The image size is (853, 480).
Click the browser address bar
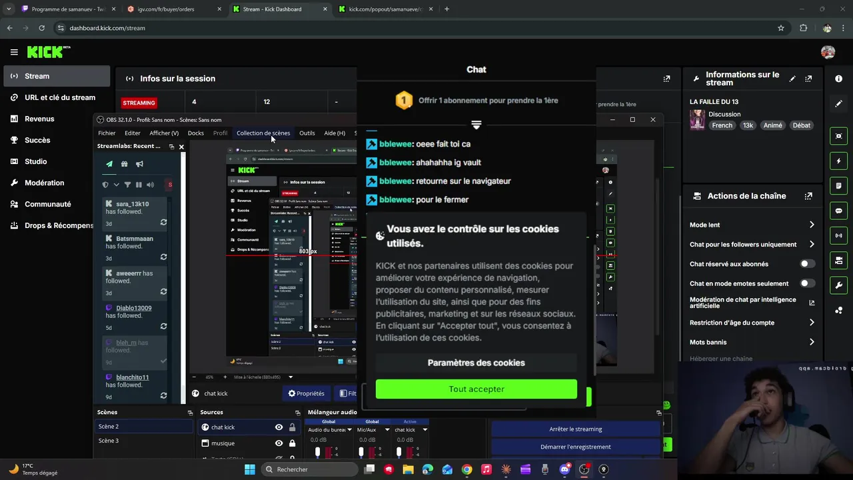tap(413, 28)
